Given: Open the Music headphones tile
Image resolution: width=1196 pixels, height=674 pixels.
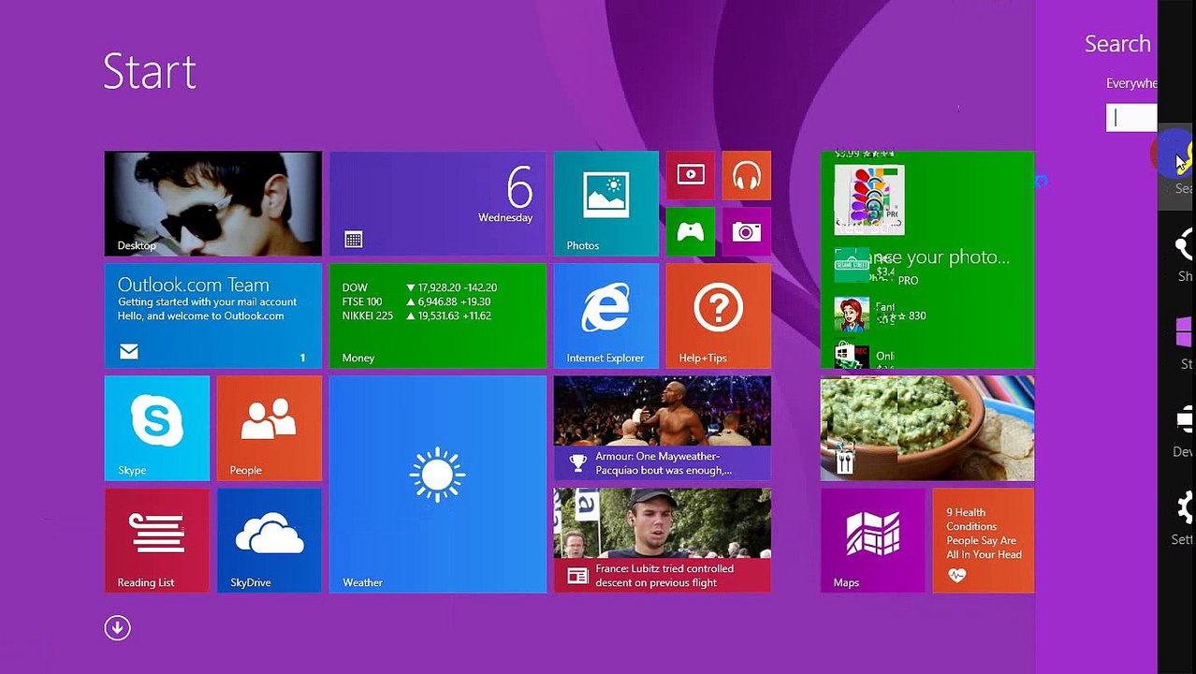Looking at the screenshot, I should pyautogui.click(x=746, y=175).
